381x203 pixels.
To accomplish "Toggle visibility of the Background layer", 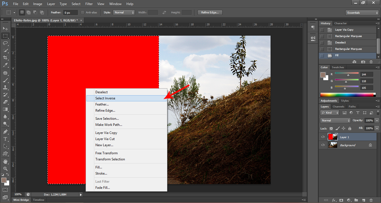I will pyautogui.click(x=323, y=145).
